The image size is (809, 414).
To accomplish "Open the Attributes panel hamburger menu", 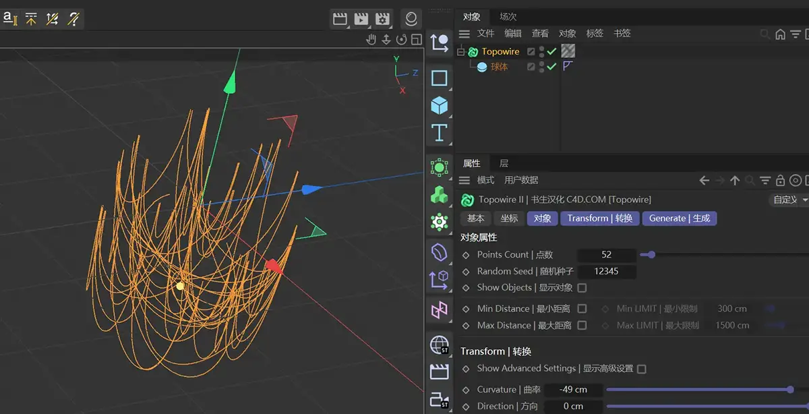I will point(465,181).
